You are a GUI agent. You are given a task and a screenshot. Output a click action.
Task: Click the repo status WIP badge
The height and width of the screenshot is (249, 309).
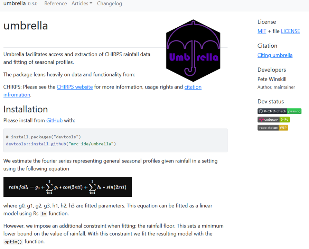click(273, 128)
